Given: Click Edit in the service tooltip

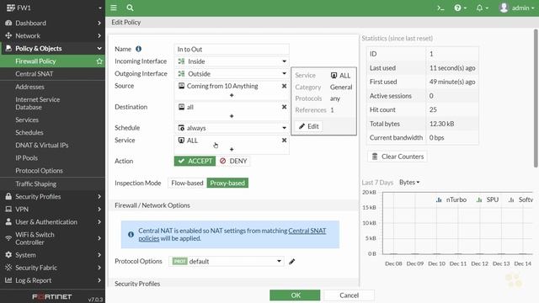Looking at the screenshot, I should point(308,126).
